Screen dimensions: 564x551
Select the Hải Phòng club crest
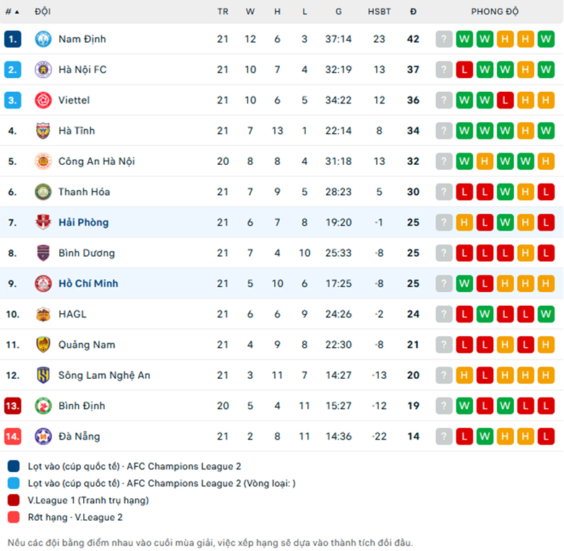[x=43, y=222]
